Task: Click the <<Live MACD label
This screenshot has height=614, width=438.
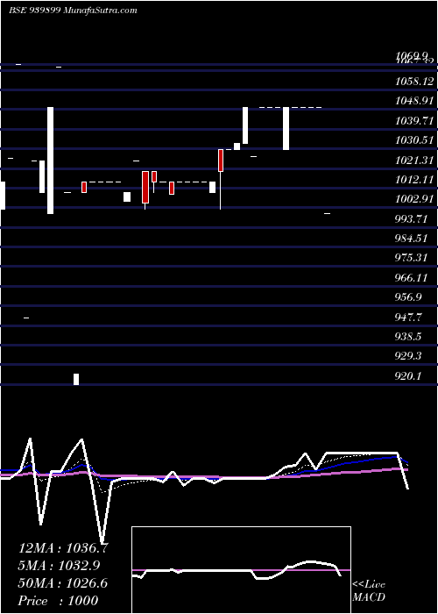Action: click(x=369, y=591)
